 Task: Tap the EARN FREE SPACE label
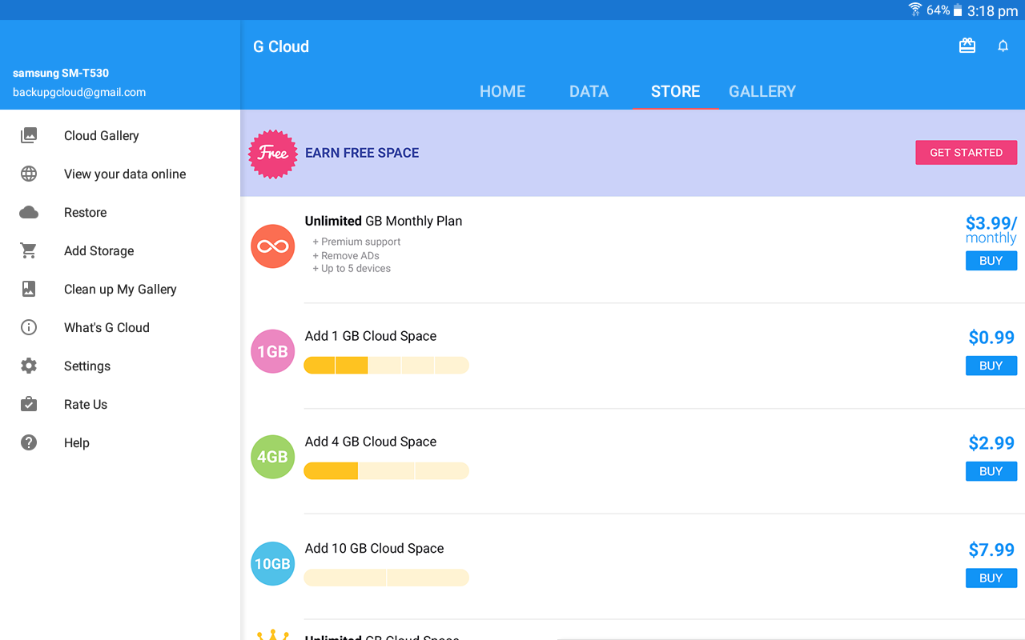coord(362,153)
